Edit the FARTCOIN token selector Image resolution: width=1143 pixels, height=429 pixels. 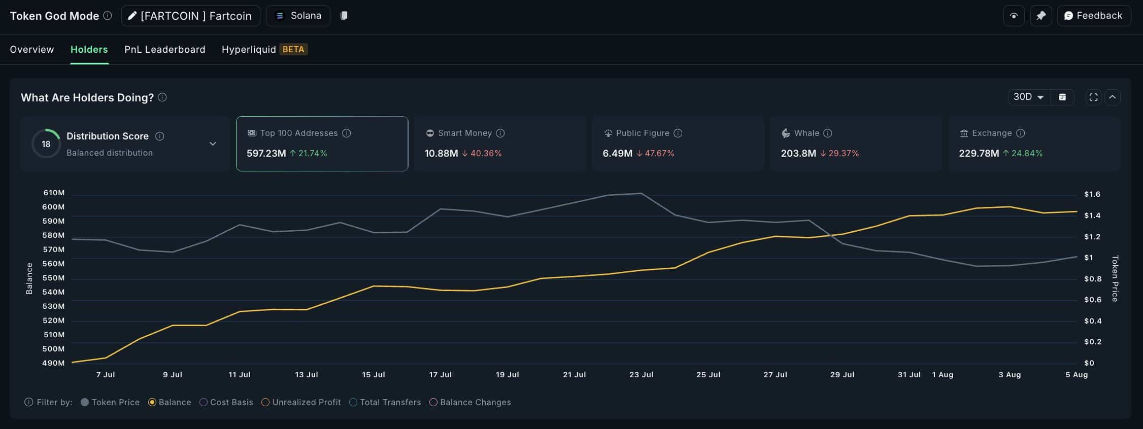tap(190, 16)
